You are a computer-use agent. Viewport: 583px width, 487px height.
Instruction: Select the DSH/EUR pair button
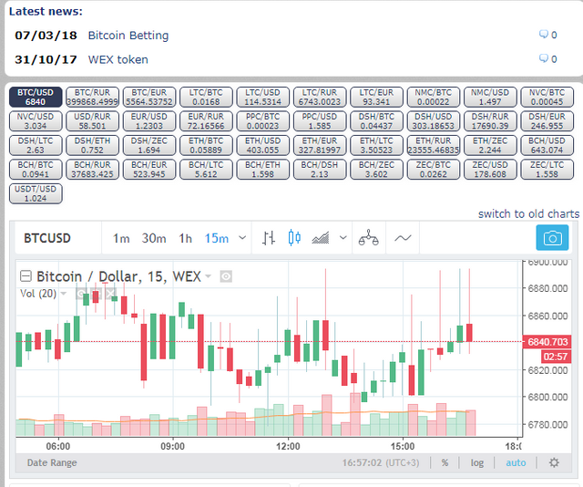(x=547, y=121)
